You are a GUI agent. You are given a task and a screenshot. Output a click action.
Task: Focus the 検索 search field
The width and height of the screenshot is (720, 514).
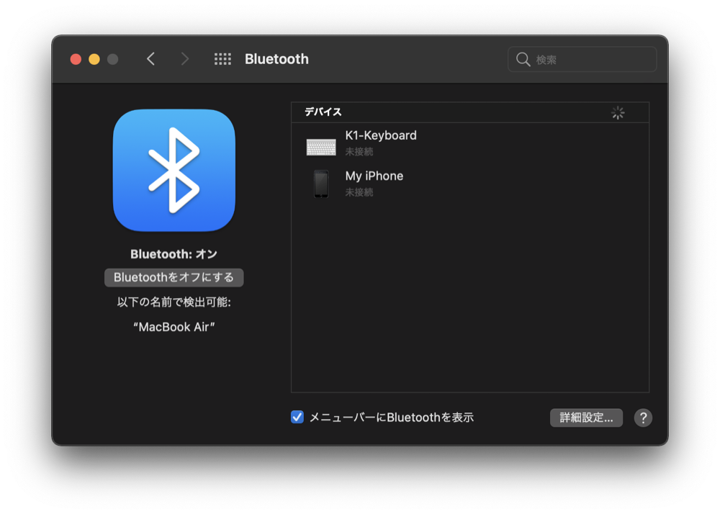click(582, 59)
